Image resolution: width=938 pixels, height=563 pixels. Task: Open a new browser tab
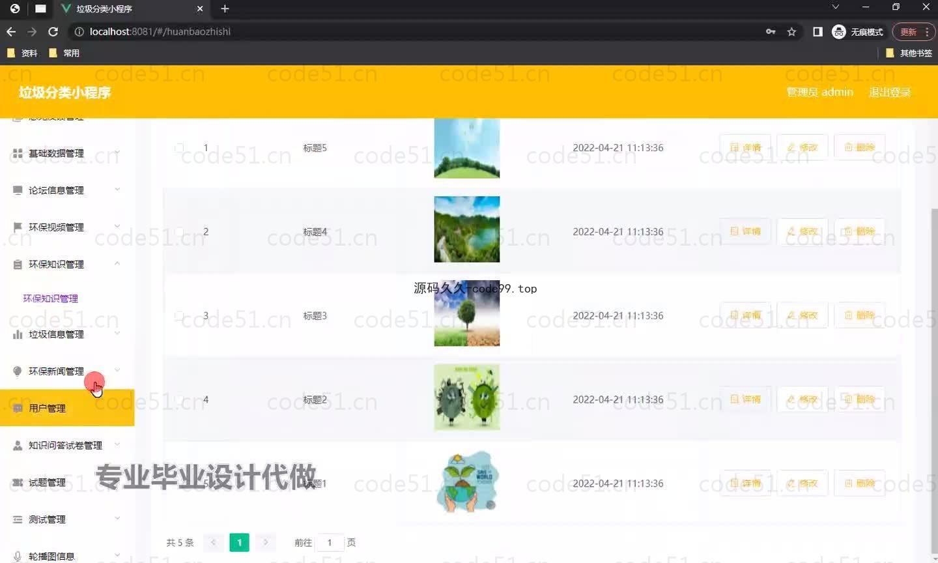pos(225,8)
